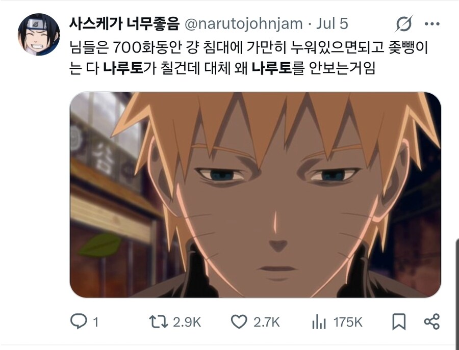Image resolution: width=459 pixels, height=350 pixels.
Task: Open the share icon
Action: point(432,321)
